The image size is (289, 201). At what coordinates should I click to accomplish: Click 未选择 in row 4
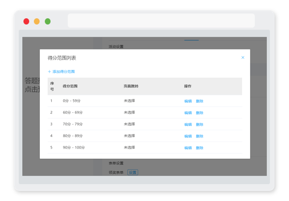point(129,136)
